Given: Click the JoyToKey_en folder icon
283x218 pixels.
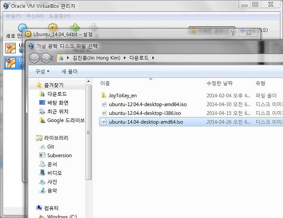Looking at the screenshot, I should [104, 95].
